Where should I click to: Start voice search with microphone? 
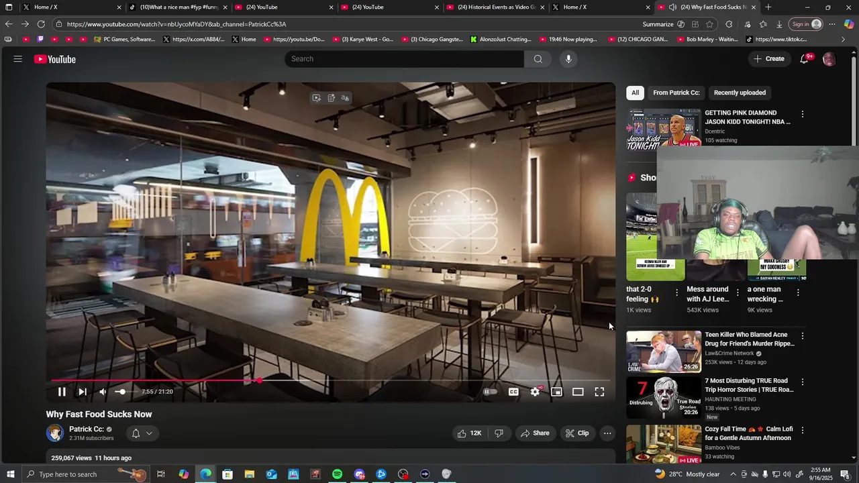568,59
